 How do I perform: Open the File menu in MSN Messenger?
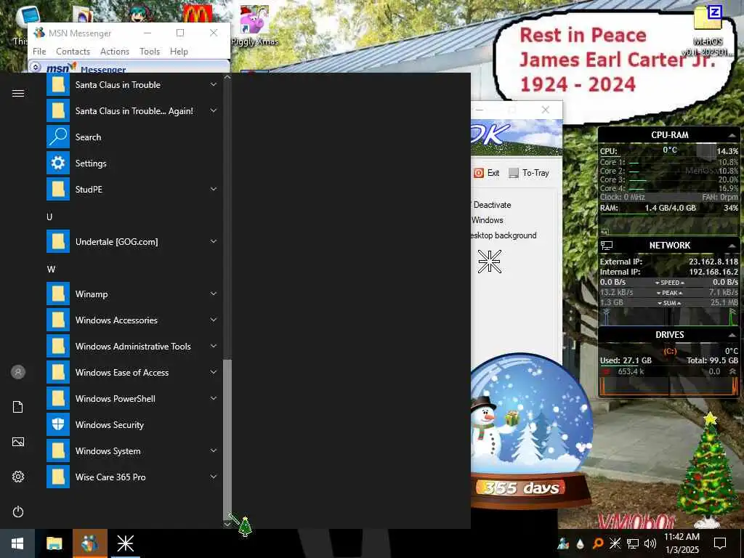(x=39, y=52)
